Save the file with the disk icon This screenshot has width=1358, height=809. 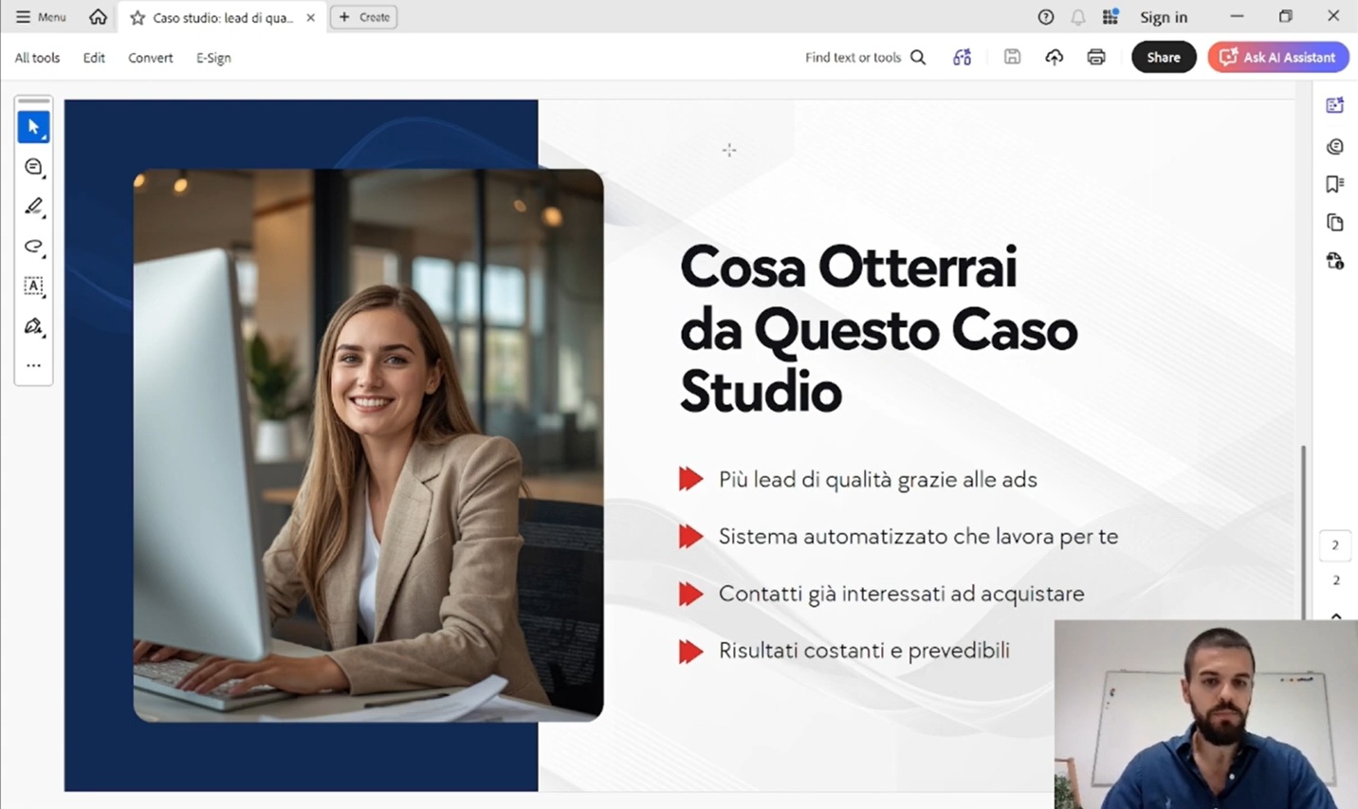click(x=1012, y=57)
